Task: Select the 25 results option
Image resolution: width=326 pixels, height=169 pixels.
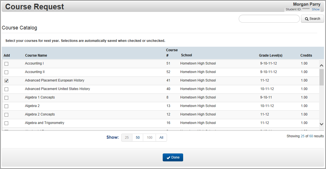Action: pyautogui.click(x=127, y=138)
